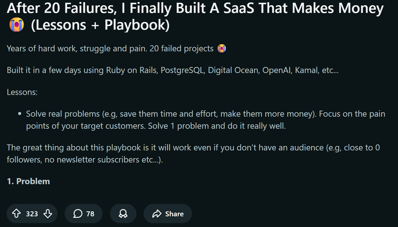Image resolution: width=398 pixels, height=227 pixels.
Task: Click the "Lessons:" label
Action: (22, 92)
